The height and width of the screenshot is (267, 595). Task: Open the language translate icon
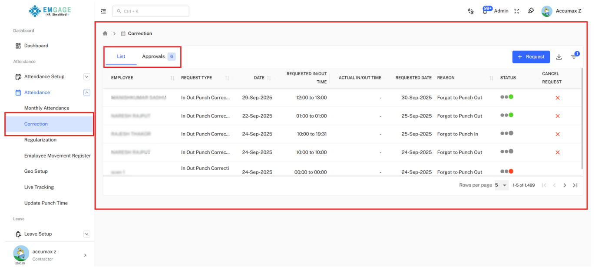click(470, 11)
